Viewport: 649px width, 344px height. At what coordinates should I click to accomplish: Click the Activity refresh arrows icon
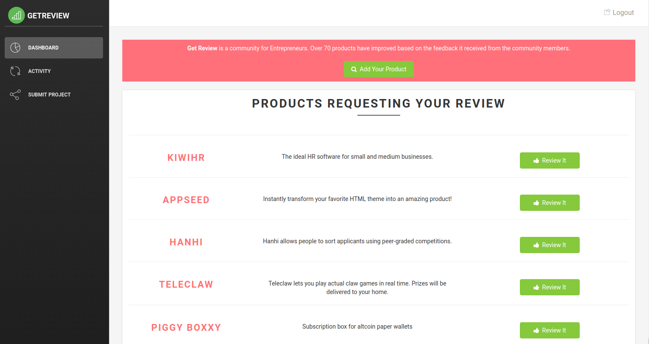tap(15, 71)
